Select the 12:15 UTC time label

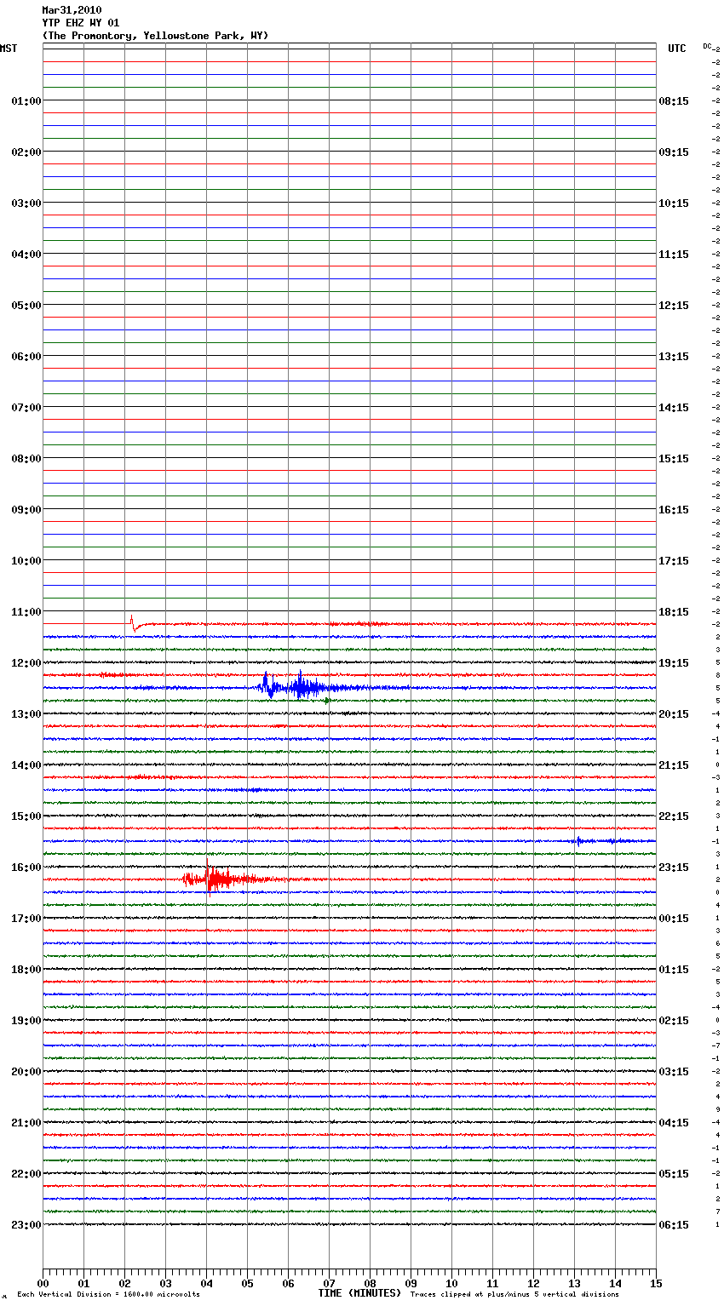tap(674, 306)
